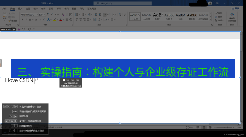Open the underline style dropdown arrow
Image resolution: width=246 pixels, height=137 pixels.
[x=33, y=20]
